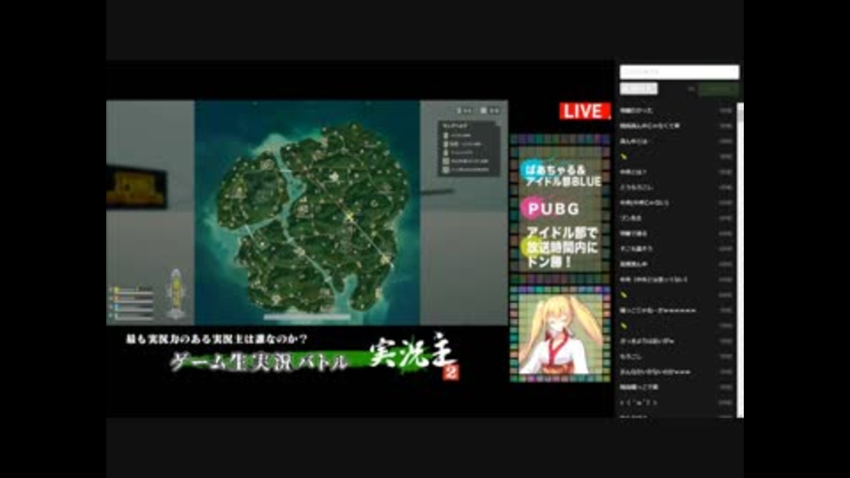Click the first icon in the map legend
Image resolution: width=850 pixels, height=478 pixels.
coord(445,135)
